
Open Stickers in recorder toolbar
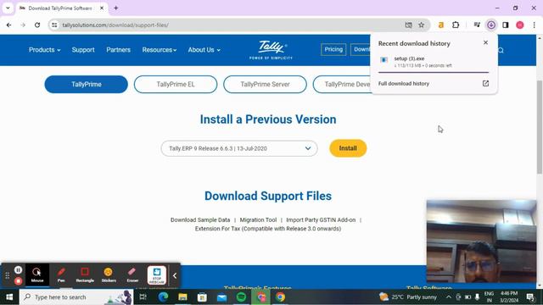point(109,275)
